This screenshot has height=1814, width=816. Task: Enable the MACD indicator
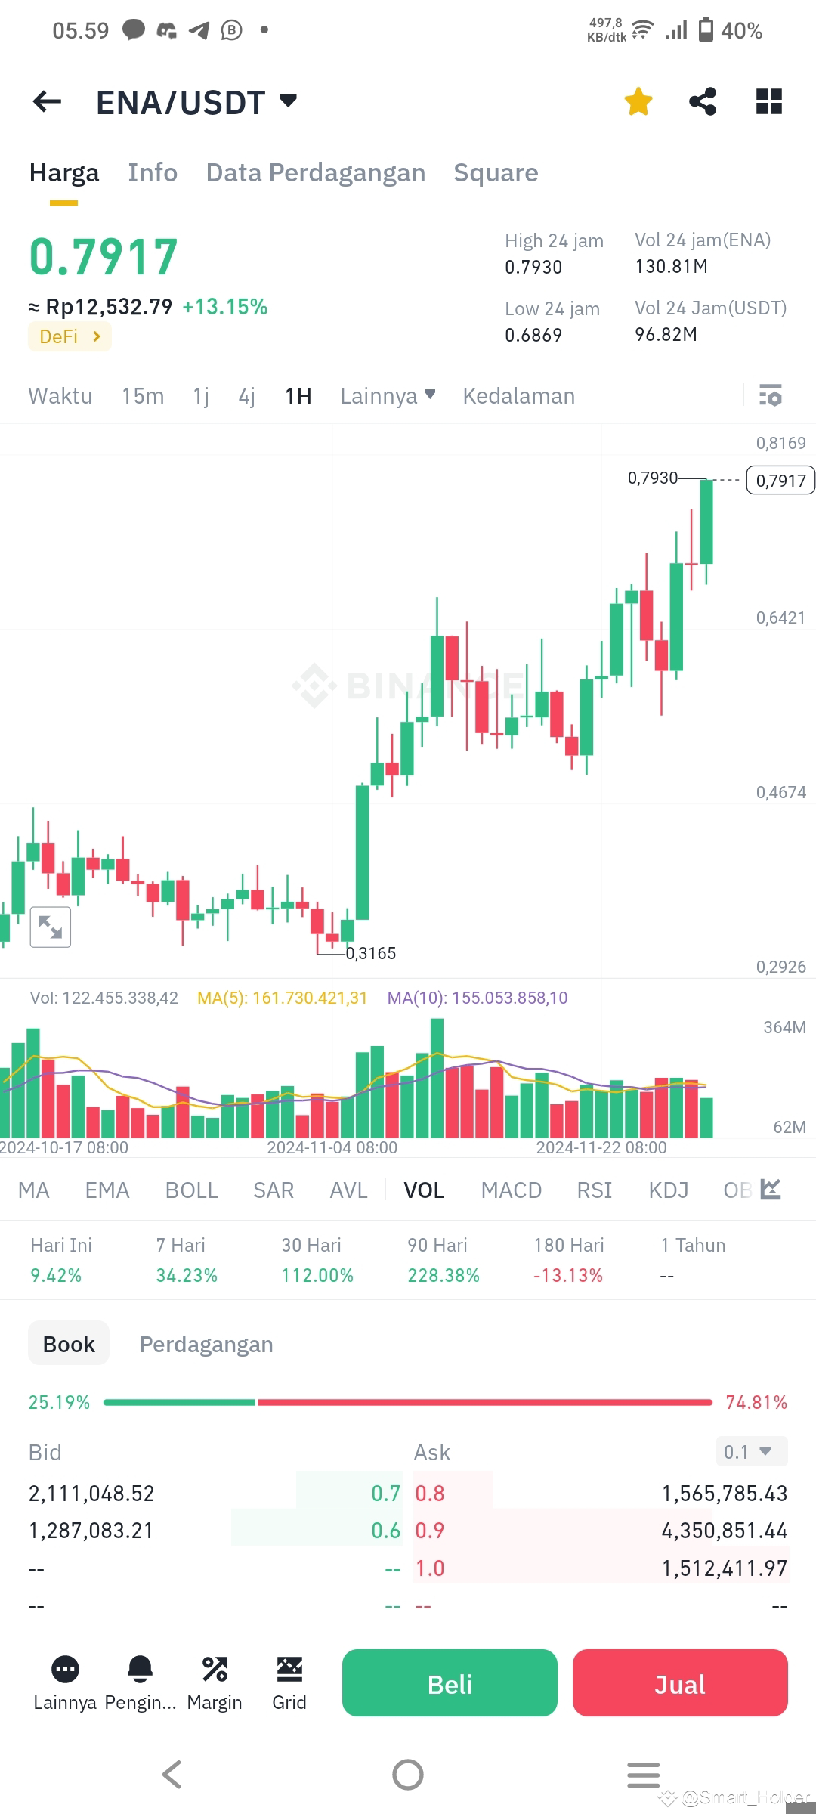(x=512, y=1189)
